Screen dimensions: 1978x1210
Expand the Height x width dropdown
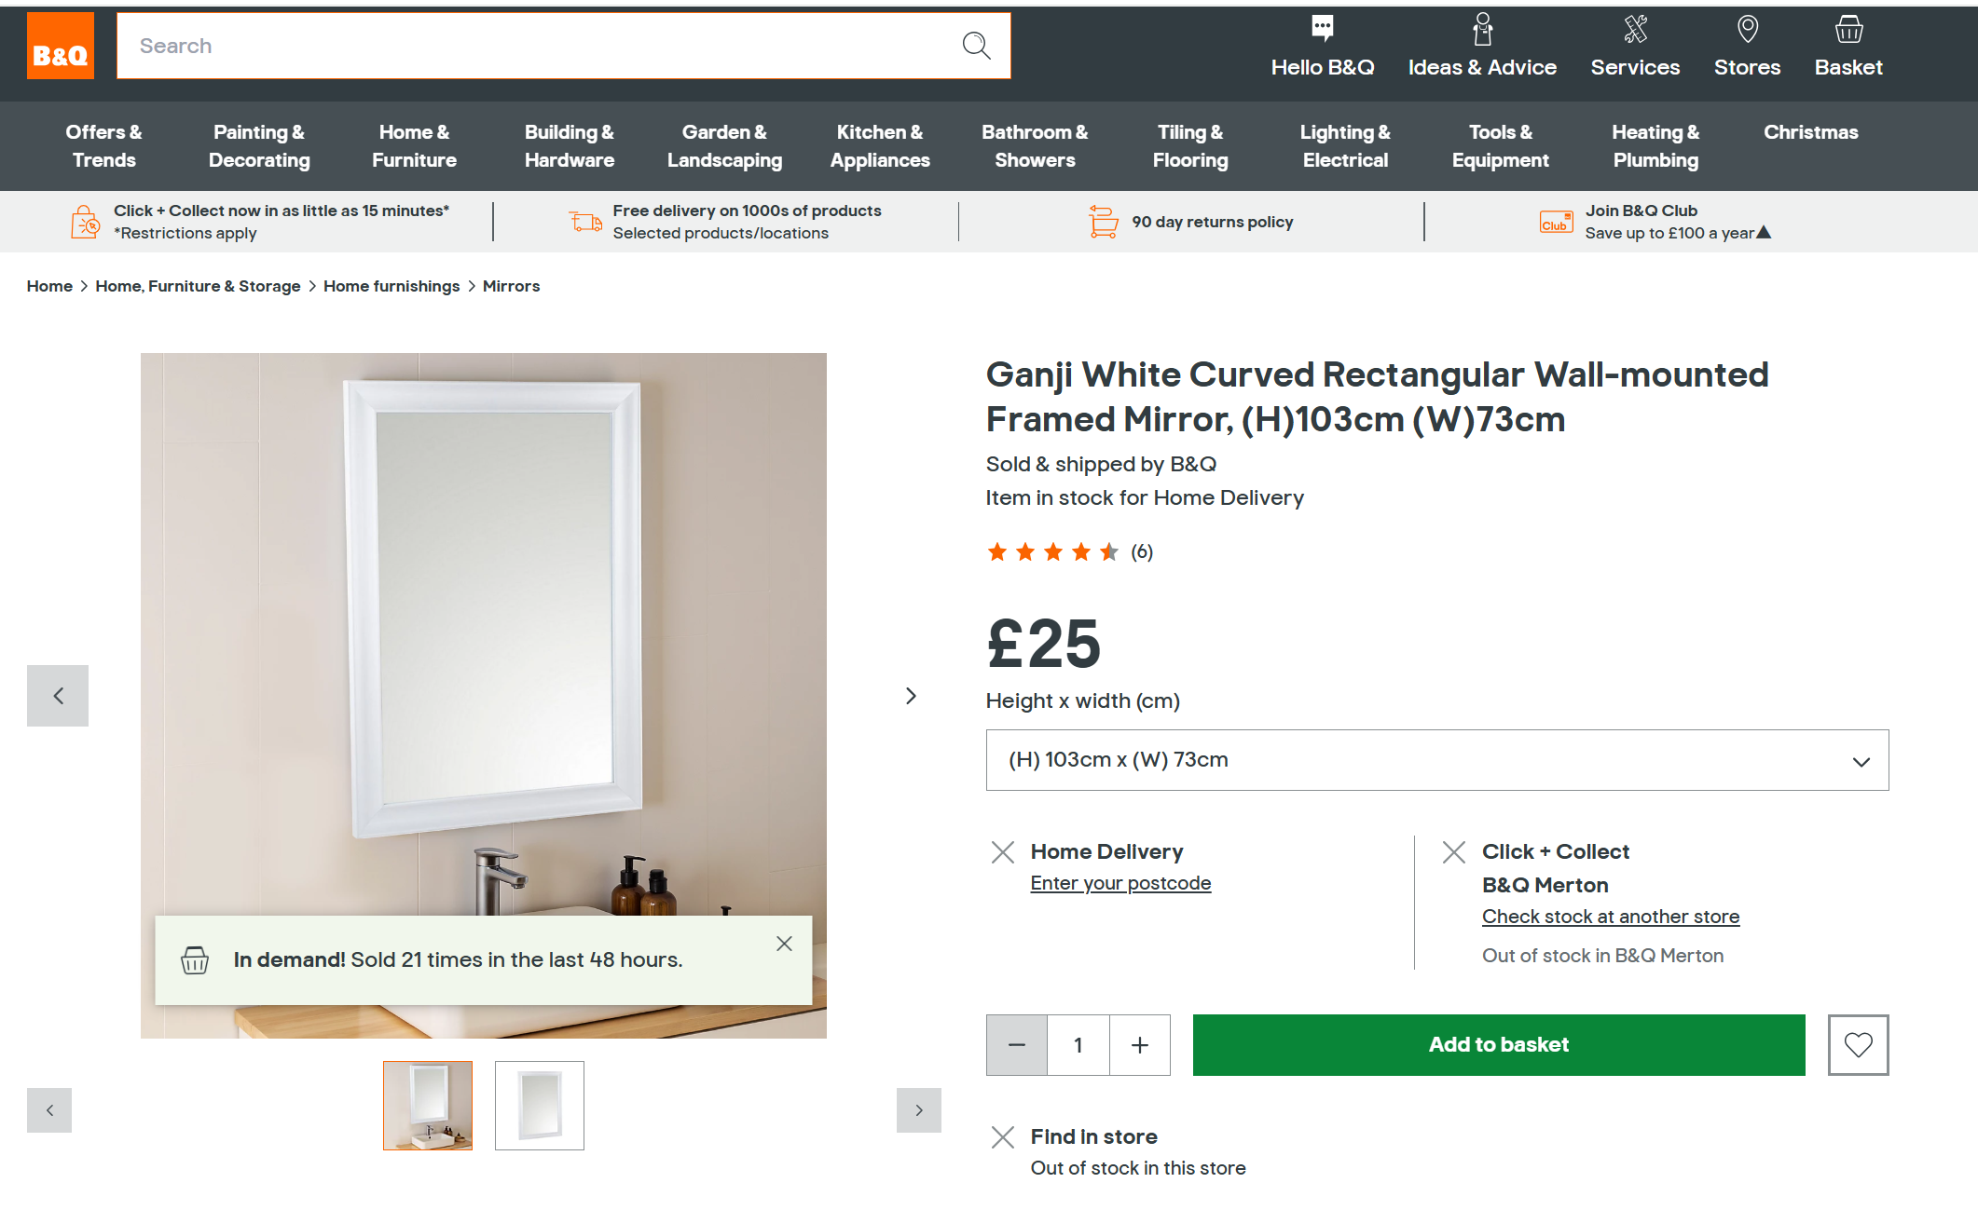[x=1436, y=760]
